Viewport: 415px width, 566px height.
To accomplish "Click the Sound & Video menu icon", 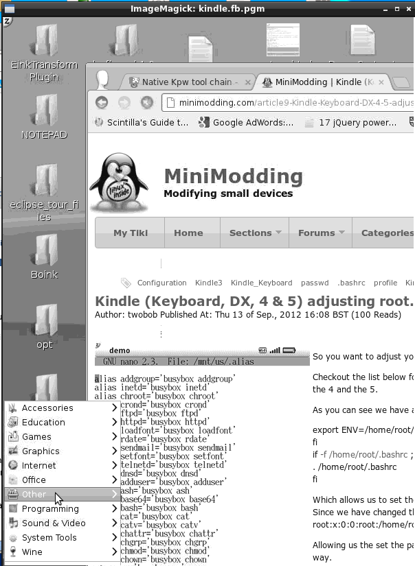I will point(13,523).
